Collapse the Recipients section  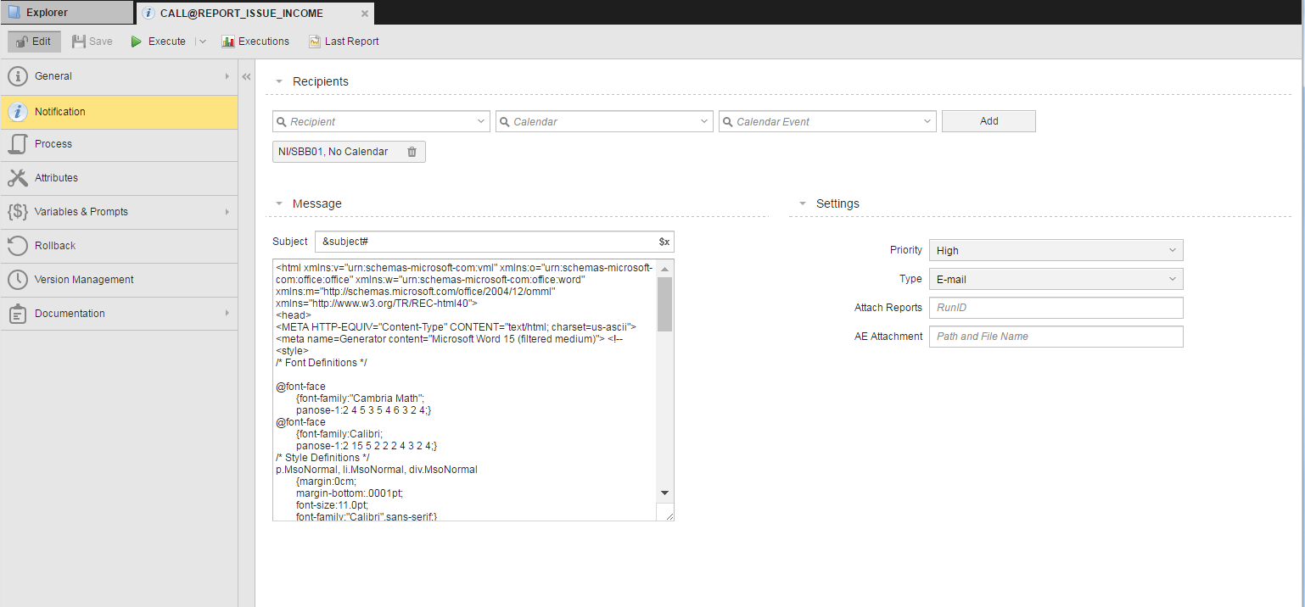click(279, 82)
